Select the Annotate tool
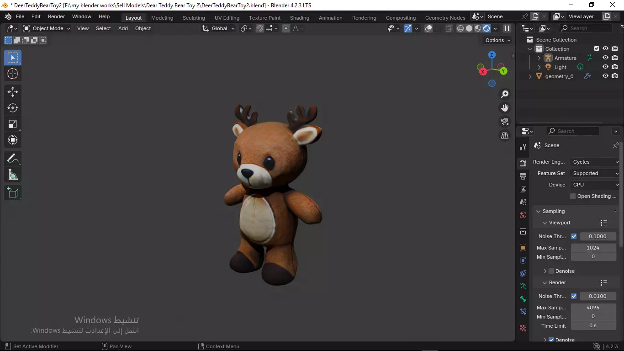 (13, 159)
